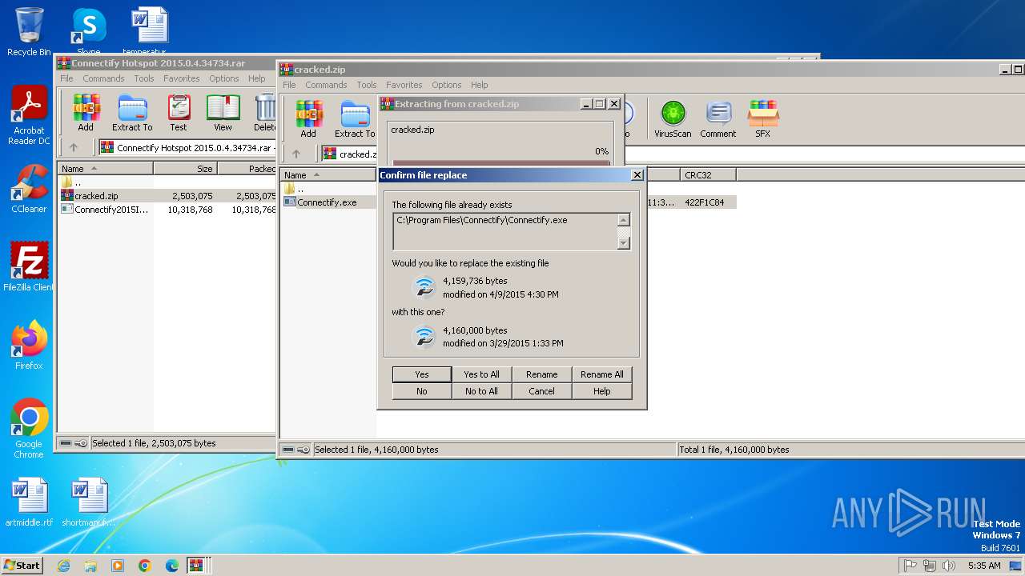Open shortmanuf... desktop document

tap(89, 503)
